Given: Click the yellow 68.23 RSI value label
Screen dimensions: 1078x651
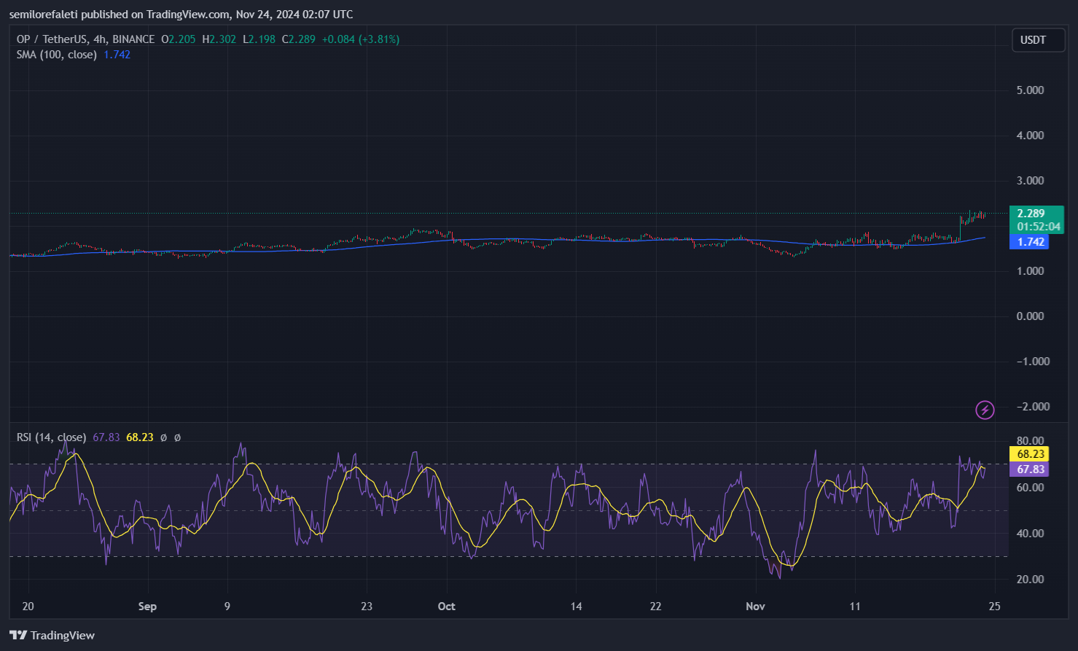Looking at the screenshot, I should 1029,454.
